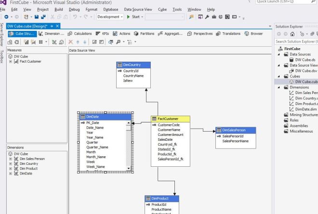
Task: Expand the Dim Country dimension node
Action: click(x=11, y=163)
